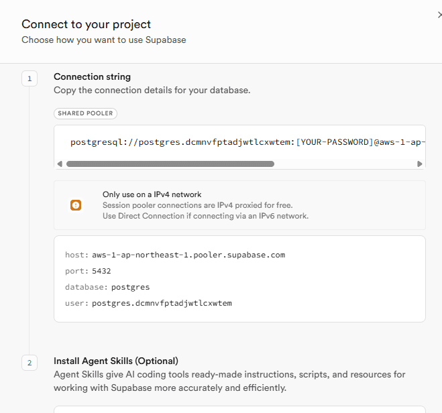Image resolution: width=442 pixels, height=413 pixels.
Task: Click the SHARED POOLER badge
Action: 85,113
